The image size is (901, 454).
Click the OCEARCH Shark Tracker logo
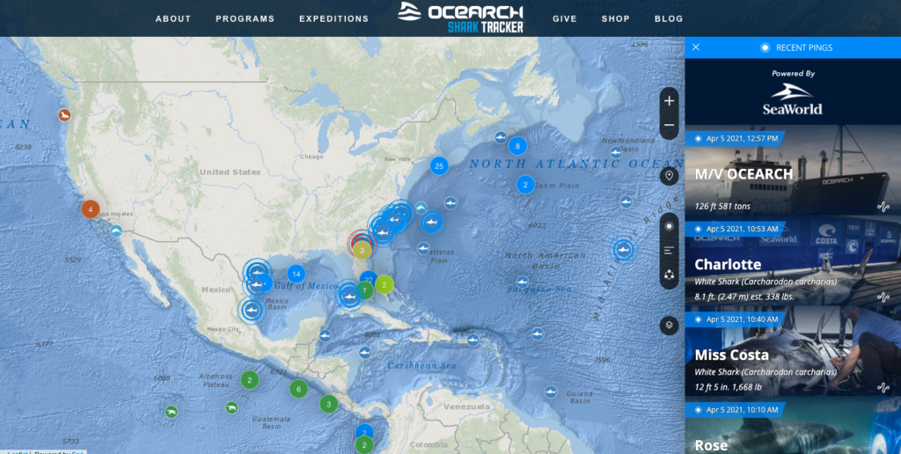pyautogui.click(x=461, y=18)
